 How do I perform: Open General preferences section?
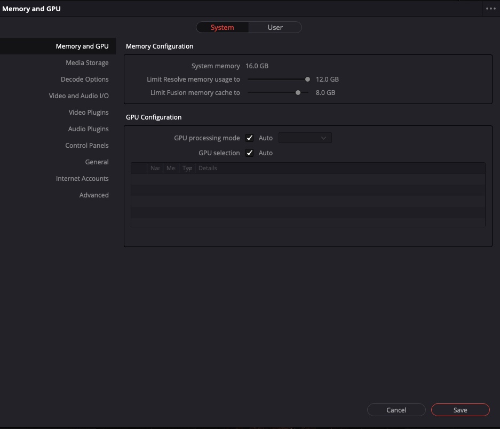tap(97, 162)
